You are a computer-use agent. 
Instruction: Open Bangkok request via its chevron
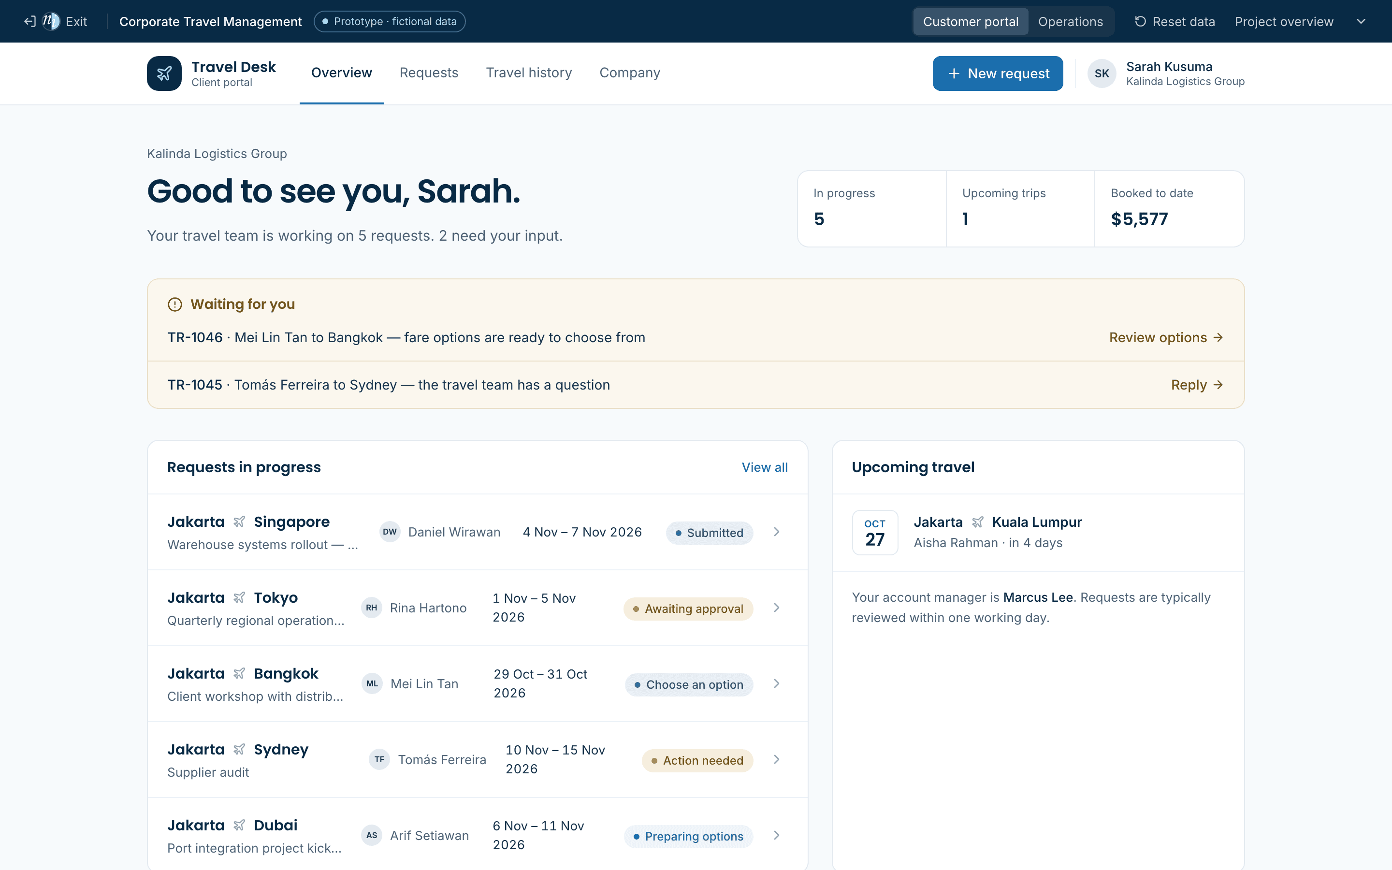click(x=777, y=683)
